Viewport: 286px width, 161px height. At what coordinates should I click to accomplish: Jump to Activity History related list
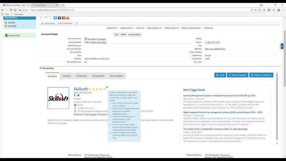[x=171, y=28]
